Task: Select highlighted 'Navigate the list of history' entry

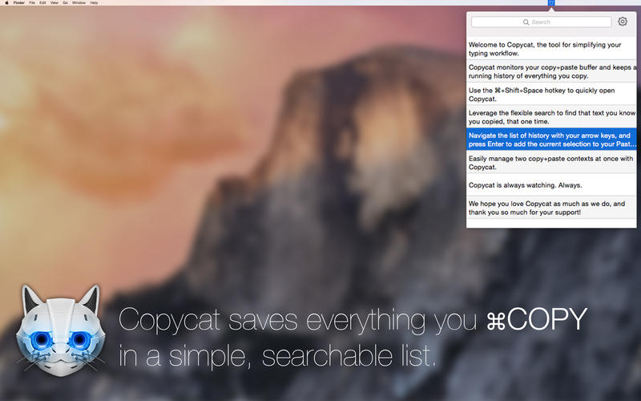Action: 551,140
